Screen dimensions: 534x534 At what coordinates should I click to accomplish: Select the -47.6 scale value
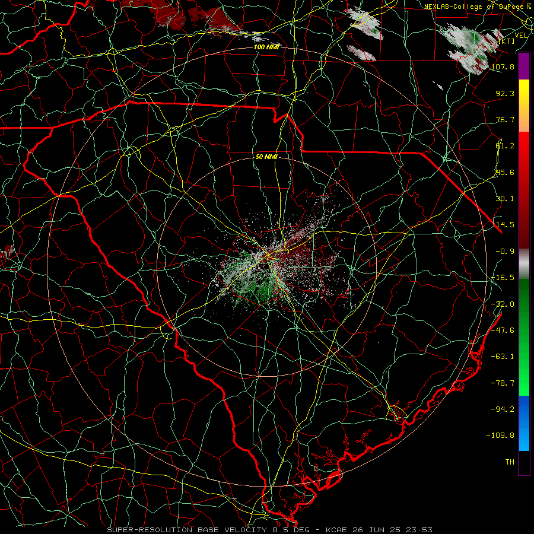pyautogui.click(x=503, y=330)
